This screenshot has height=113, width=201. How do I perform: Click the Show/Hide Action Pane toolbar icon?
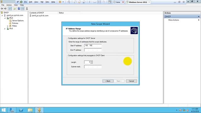point(23,8)
